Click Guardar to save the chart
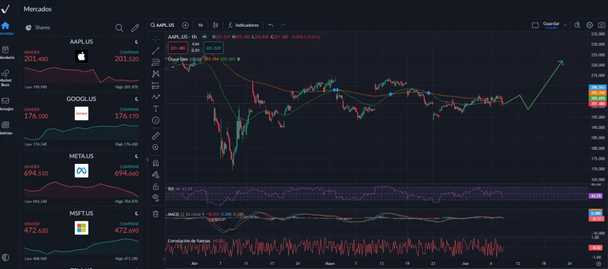Image resolution: width=608 pixels, height=269 pixels. pyautogui.click(x=551, y=25)
